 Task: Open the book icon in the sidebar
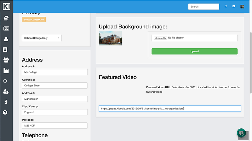click(6, 18)
